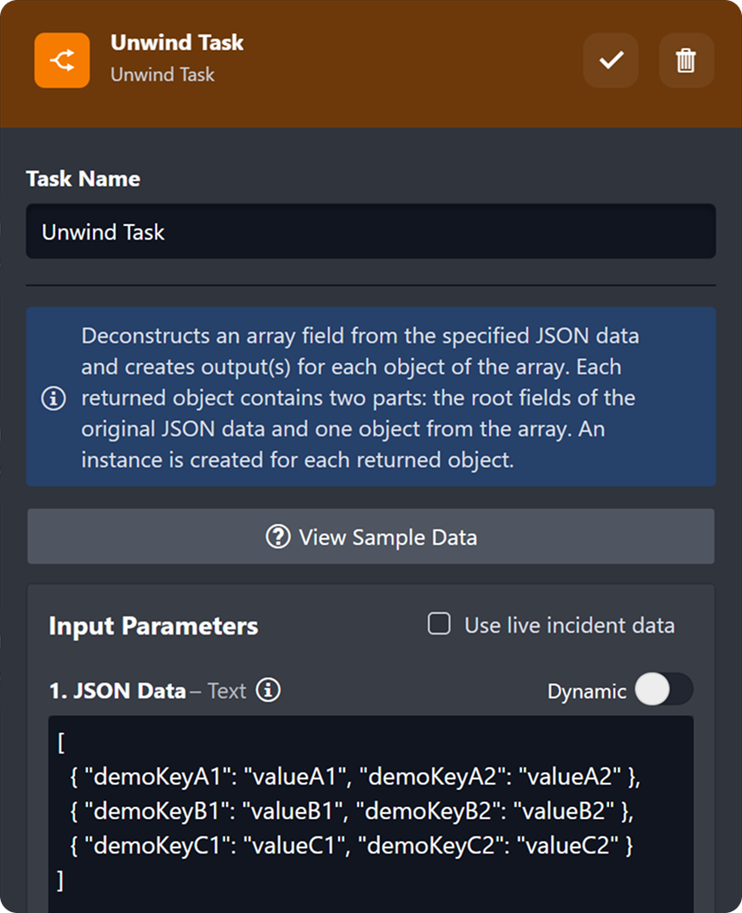Click the Input Parameters section heading

click(x=154, y=626)
